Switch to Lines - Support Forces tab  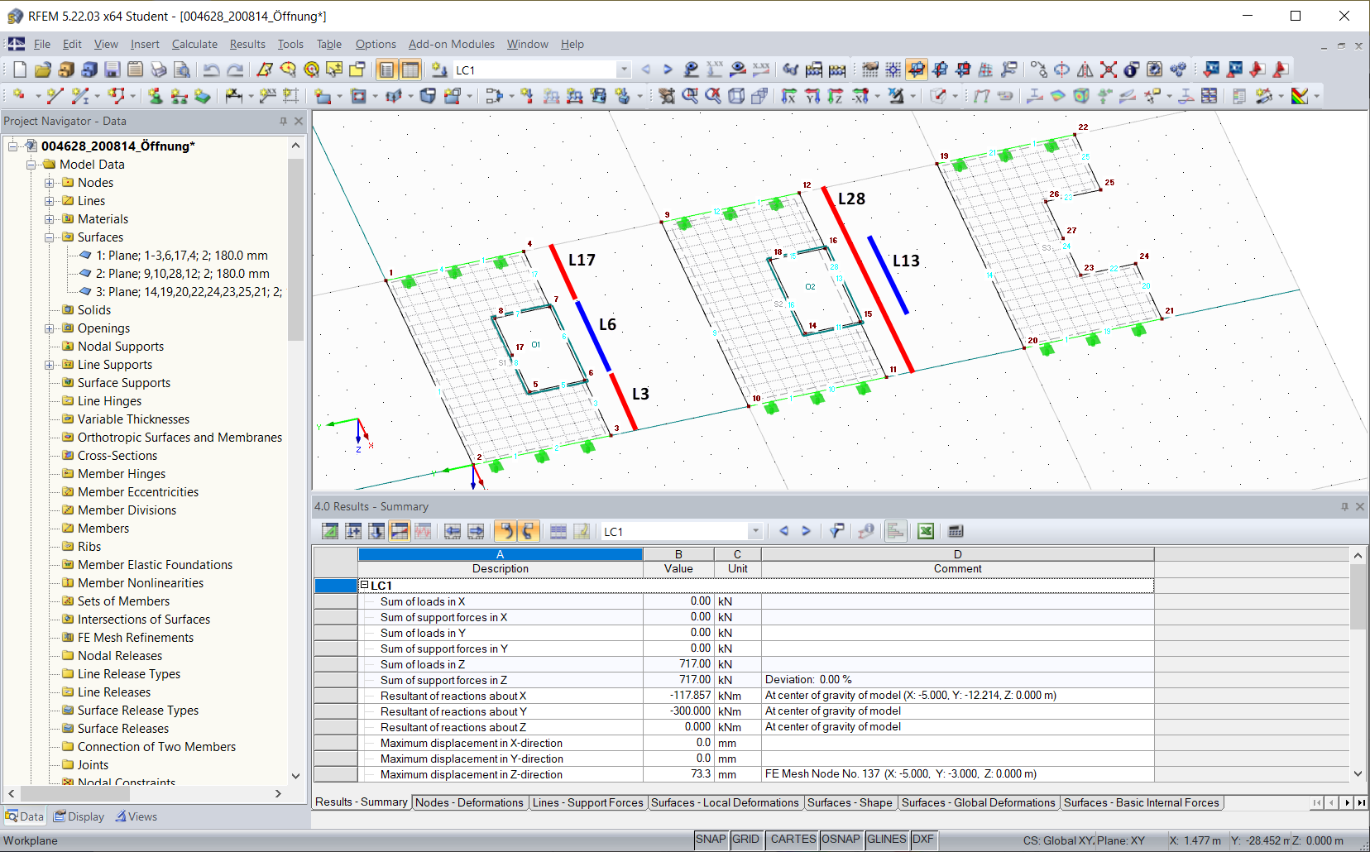click(587, 802)
